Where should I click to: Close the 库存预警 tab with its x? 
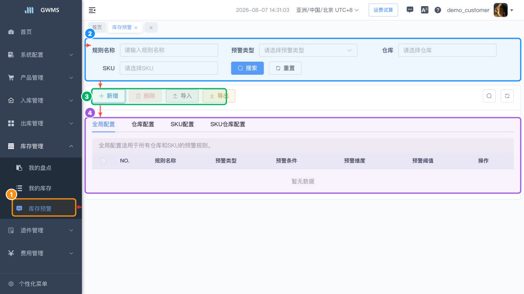click(136, 28)
